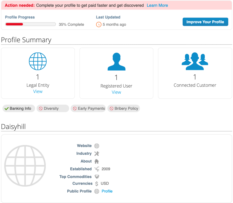Click the clock icon next to Last Updated
This screenshot has width=233, height=203.
click(99, 24)
